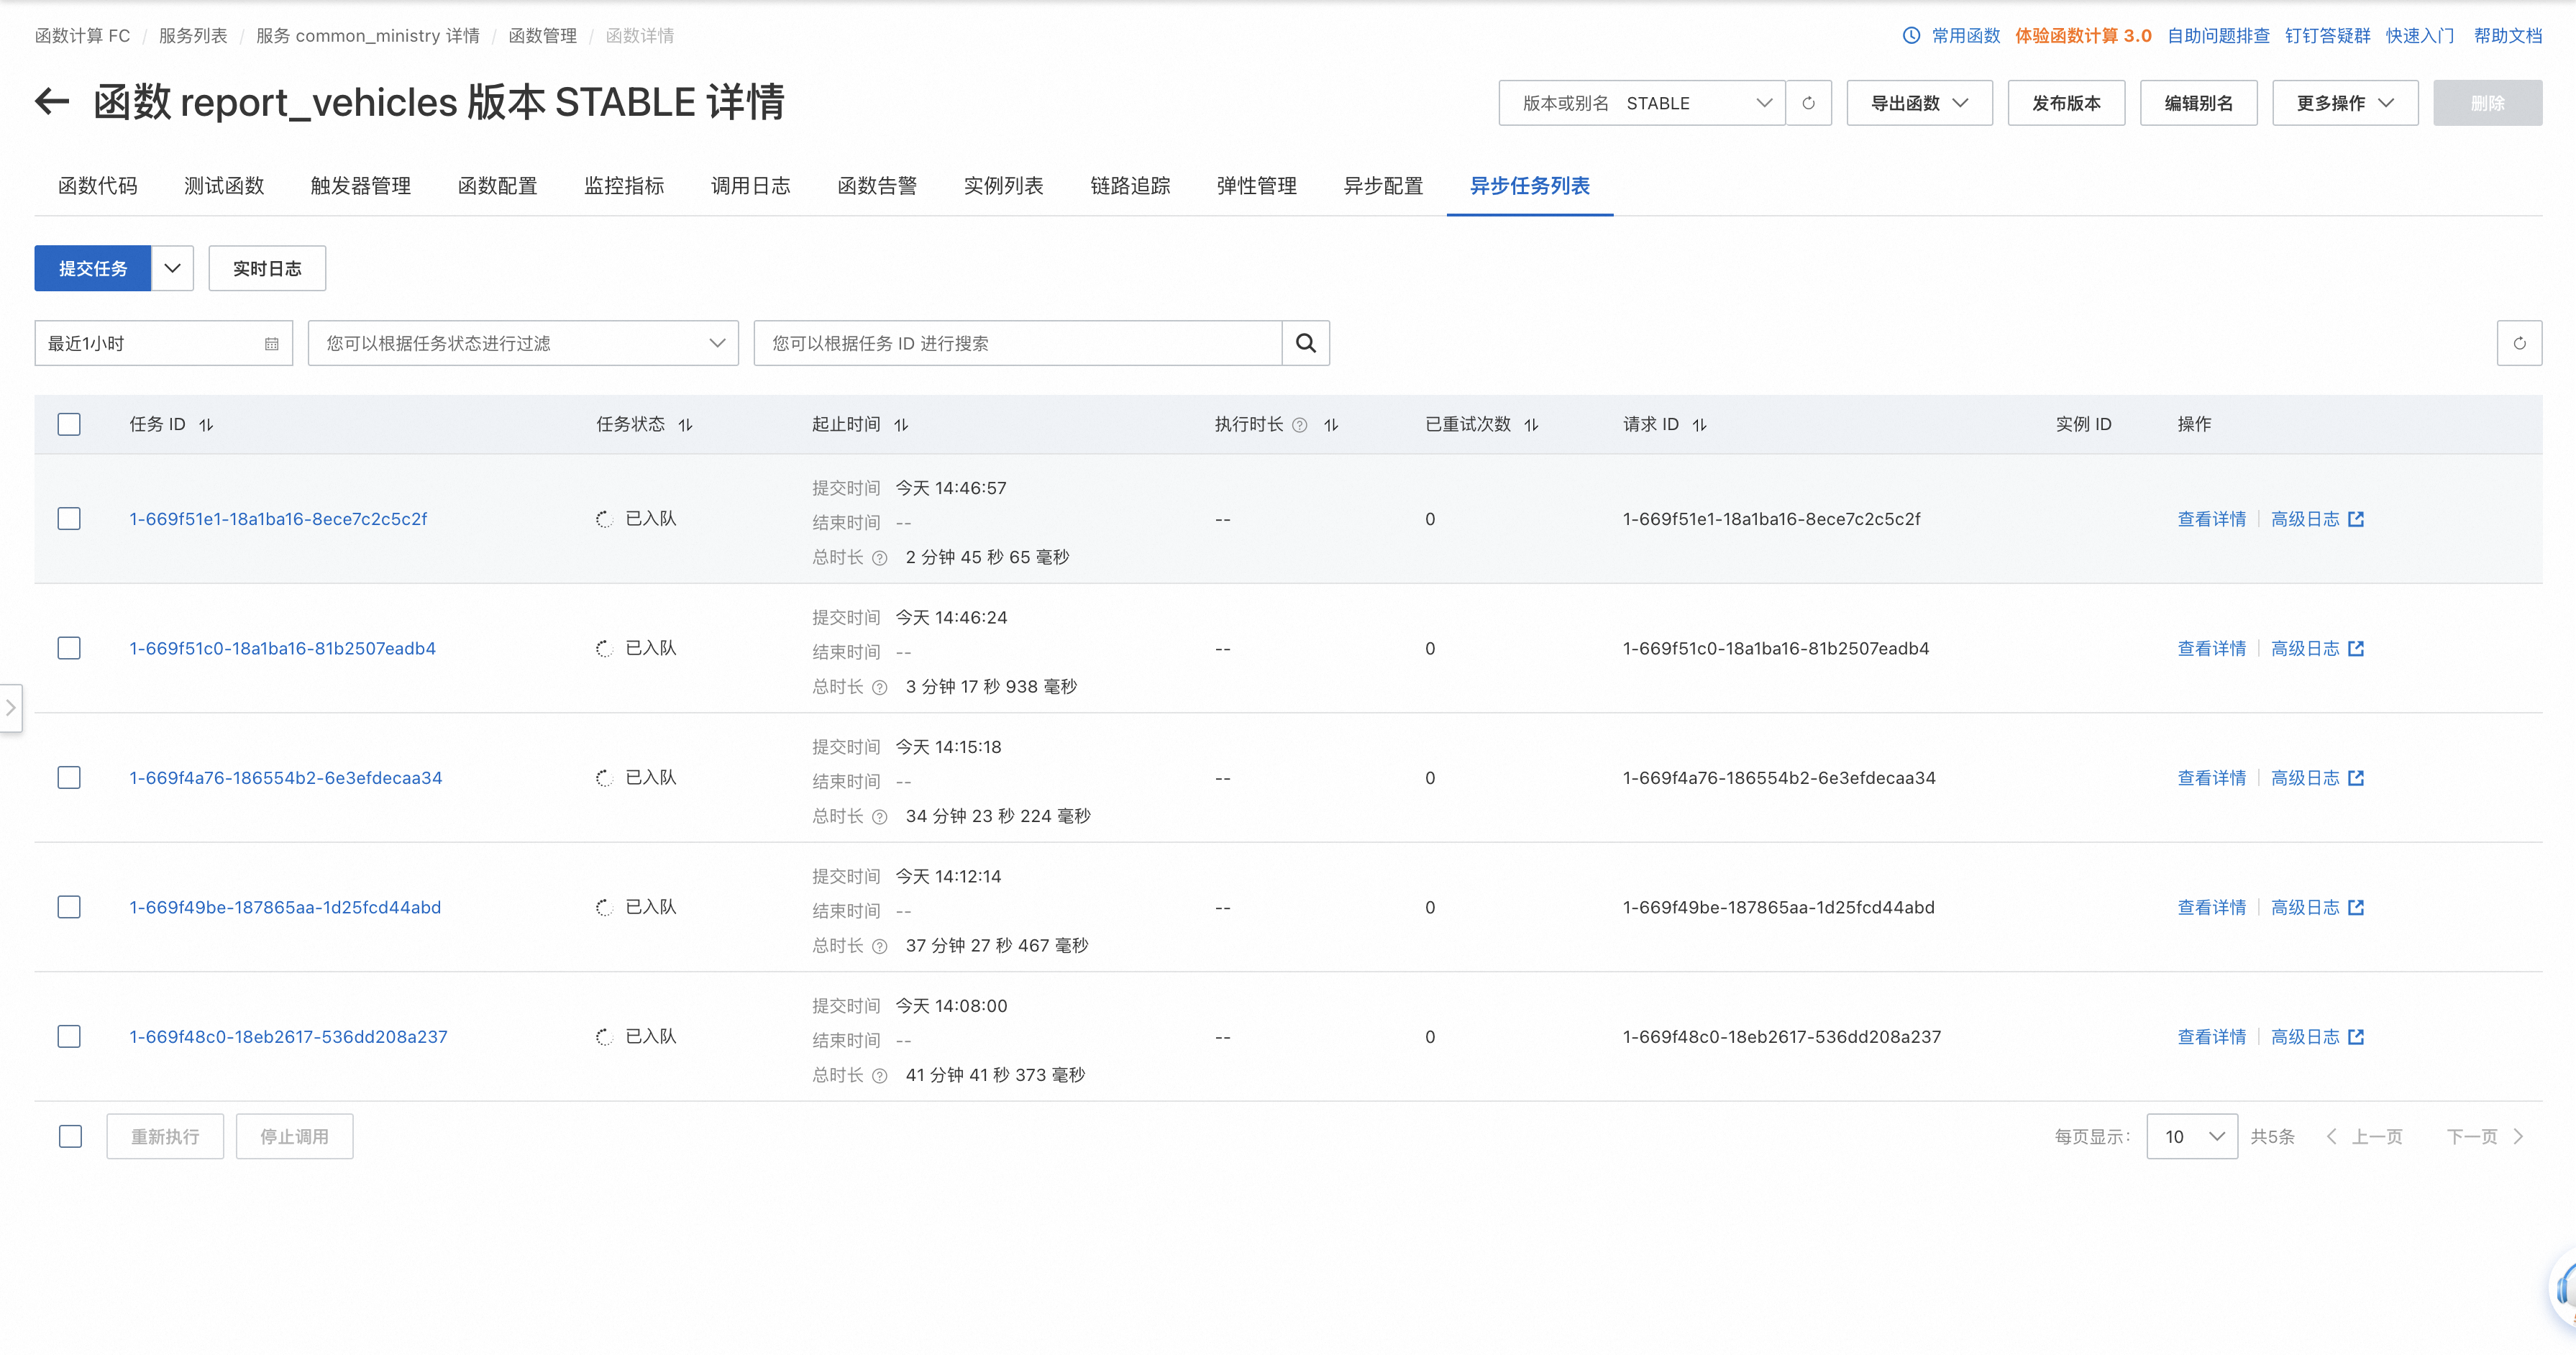Open the 版本或别名 STABLE dropdown

click(x=1642, y=103)
